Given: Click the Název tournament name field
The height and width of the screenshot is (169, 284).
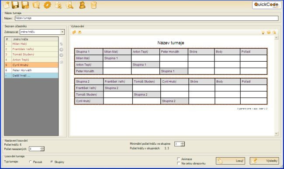Looking at the screenshot, I should pos(146,18).
